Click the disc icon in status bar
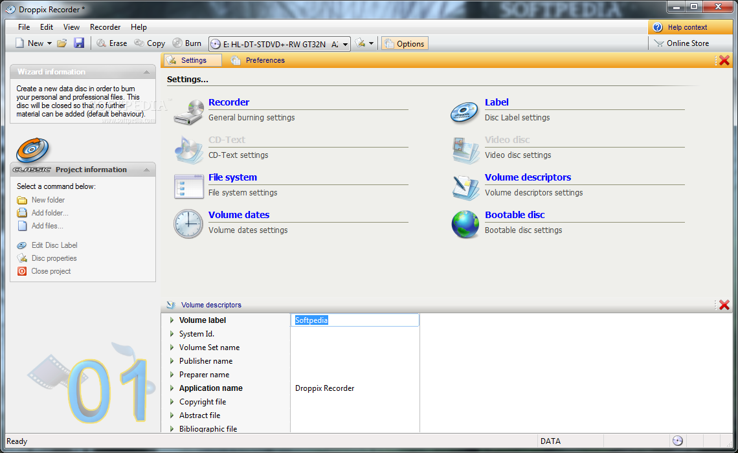This screenshot has height=453, width=738. [677, 441]
